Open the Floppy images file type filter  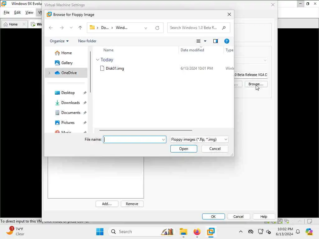click(x=199, y=139)
